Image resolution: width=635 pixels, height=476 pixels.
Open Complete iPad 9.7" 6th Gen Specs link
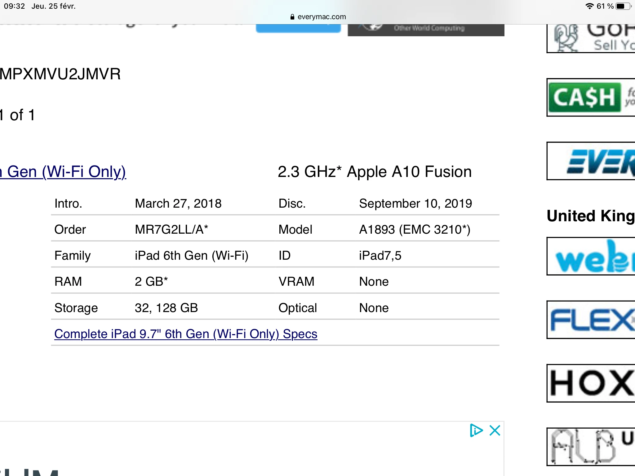[x=186, y=334]
